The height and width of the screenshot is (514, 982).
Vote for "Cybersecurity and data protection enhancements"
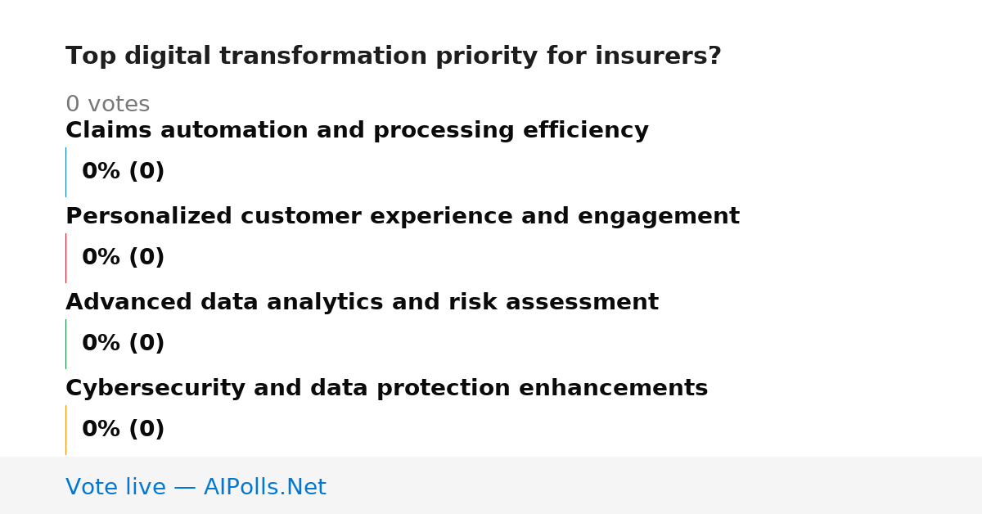click(x=387, y=389)
